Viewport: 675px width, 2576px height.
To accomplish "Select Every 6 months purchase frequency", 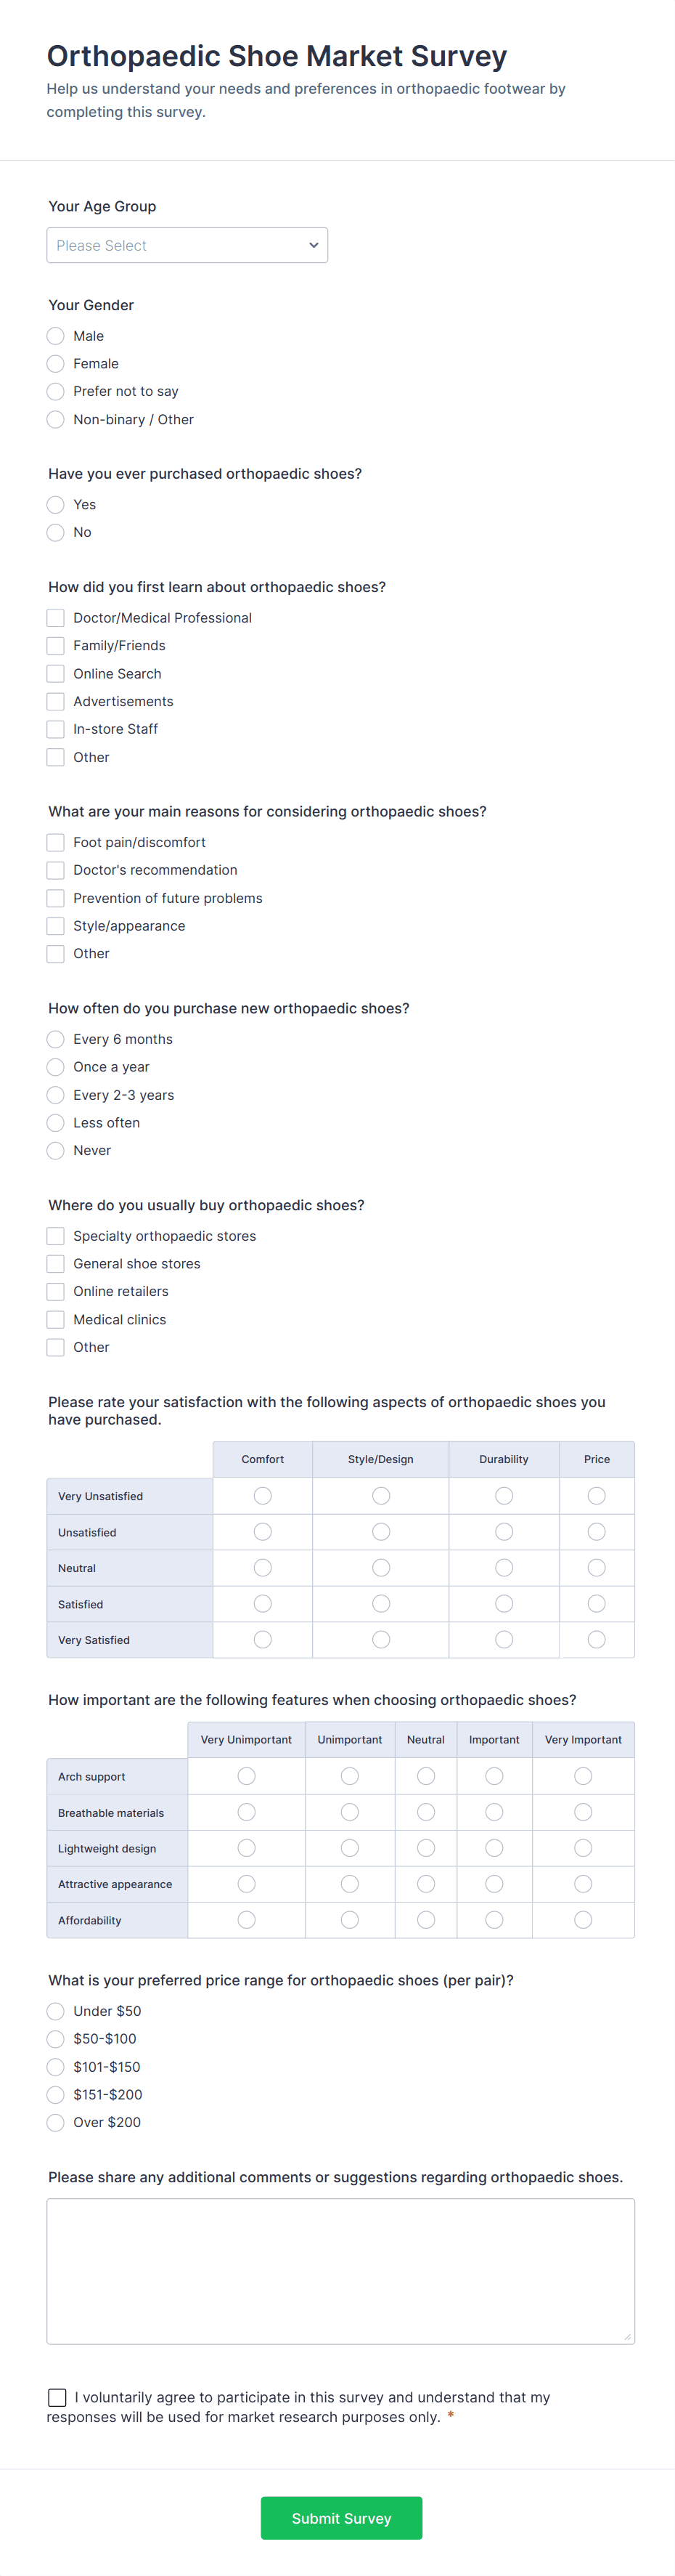I will (55, 1039).
